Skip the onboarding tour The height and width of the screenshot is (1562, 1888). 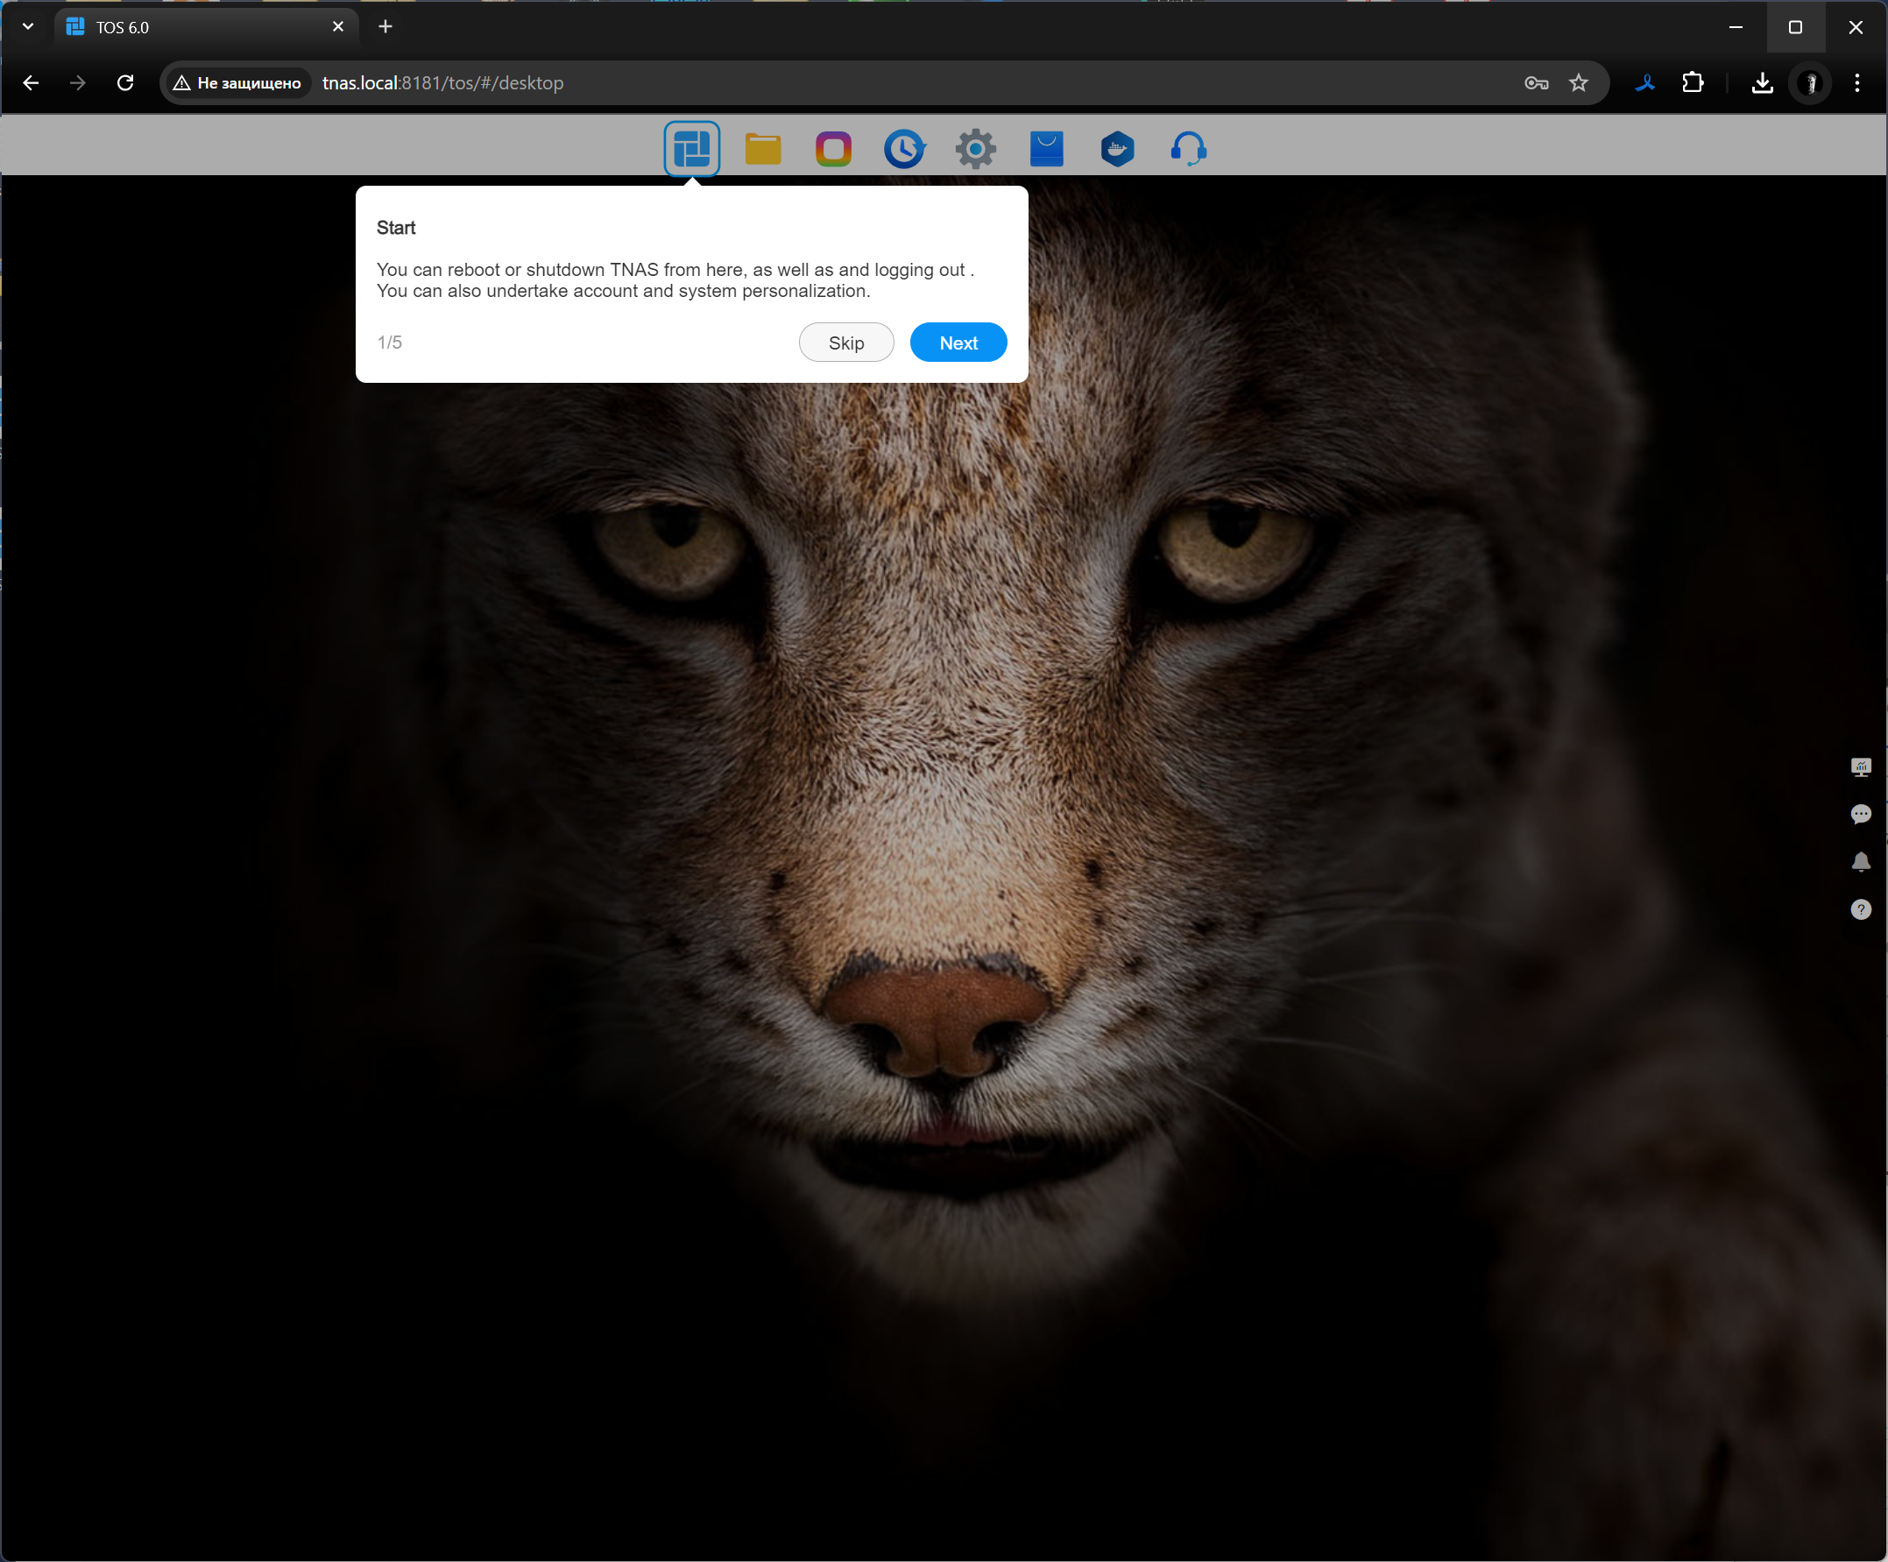pos(846,343)
